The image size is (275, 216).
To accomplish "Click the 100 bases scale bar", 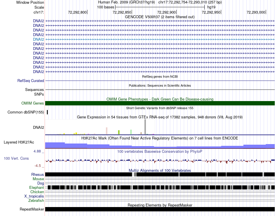I will 160,7.
